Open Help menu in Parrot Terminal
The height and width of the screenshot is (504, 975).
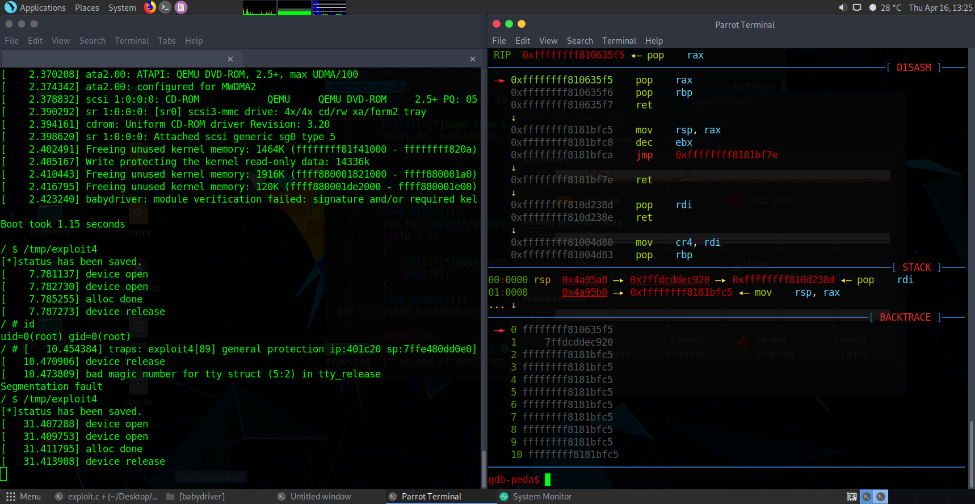point(654,41)
